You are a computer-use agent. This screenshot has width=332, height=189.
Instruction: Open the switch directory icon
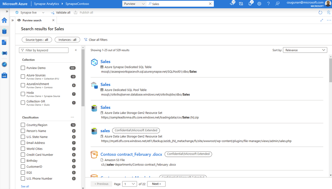coord(241,4)
